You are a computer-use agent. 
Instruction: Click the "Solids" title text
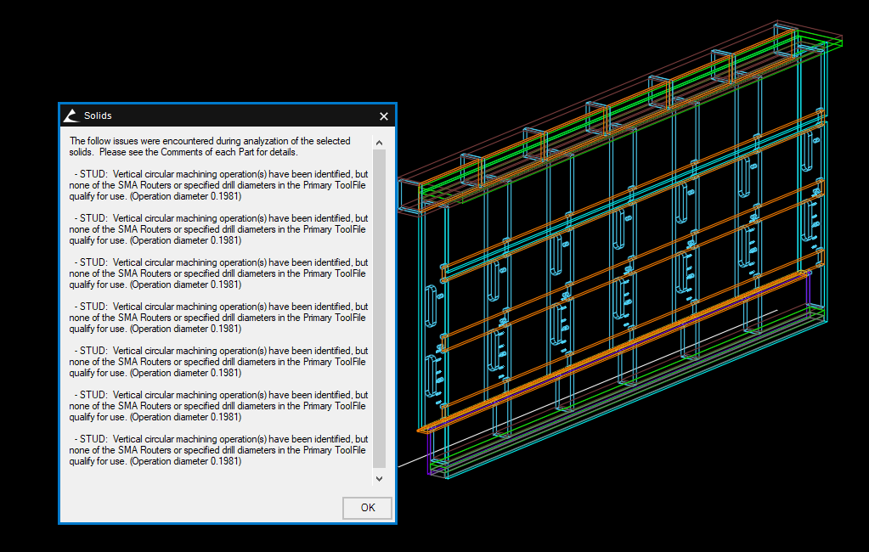click(x=98, y=115)
